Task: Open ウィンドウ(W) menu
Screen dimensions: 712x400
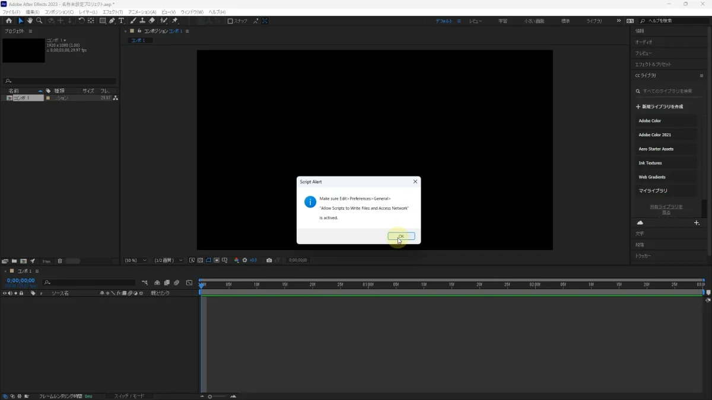Action: 192,12
